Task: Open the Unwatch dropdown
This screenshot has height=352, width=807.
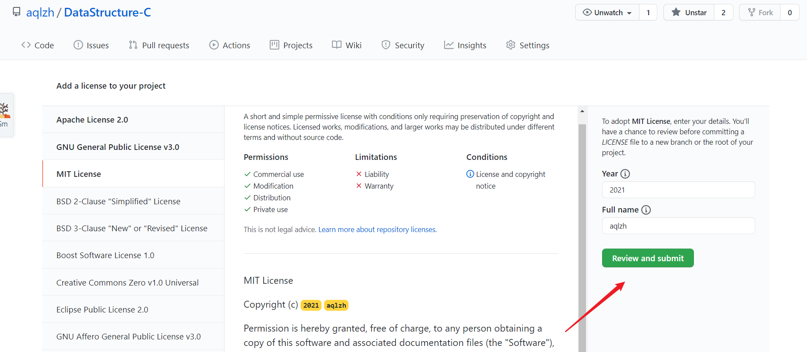Action: tap(607, 13)
